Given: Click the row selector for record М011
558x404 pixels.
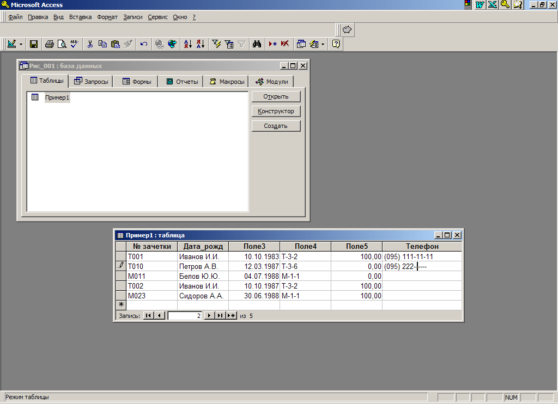Looking at the screenshot, I should click(121, 276).
